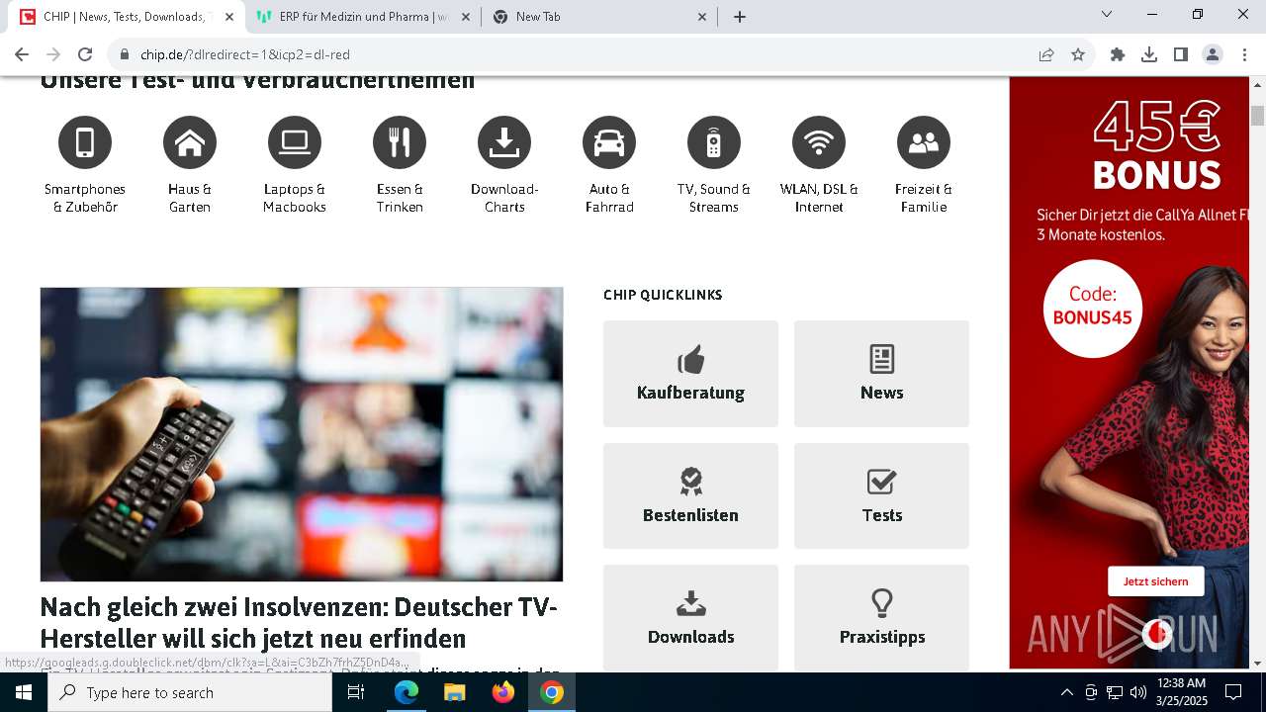This screenshot has width=1266, height=712.
Task: Share this page icon in address bar
Action: pos(1046,54)
